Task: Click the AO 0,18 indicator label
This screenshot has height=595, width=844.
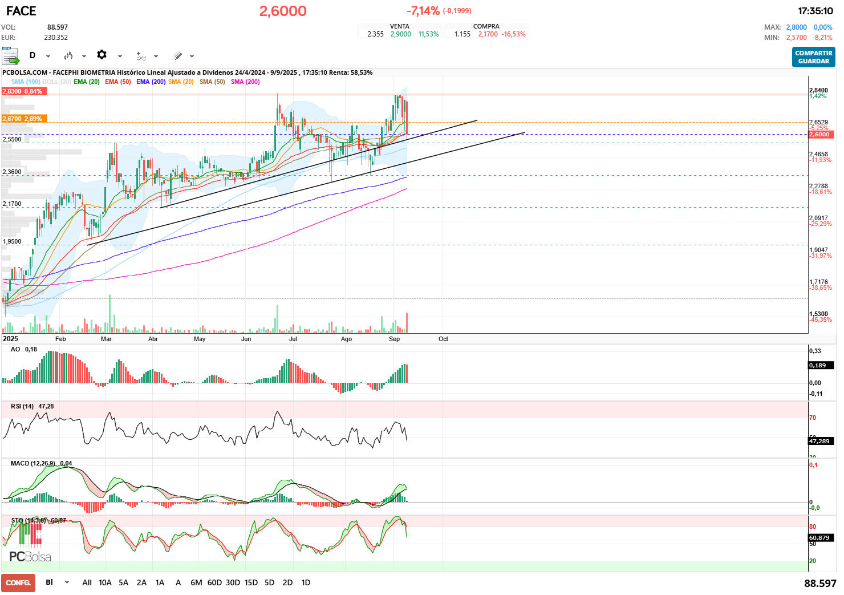Action: tap(24, 349)
